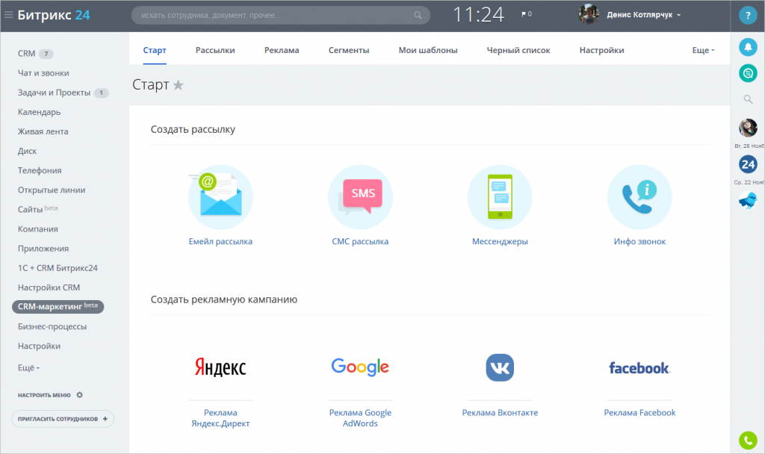Expand Денис Котлярчук user menu
765x454 pixels.
[643, 15]
